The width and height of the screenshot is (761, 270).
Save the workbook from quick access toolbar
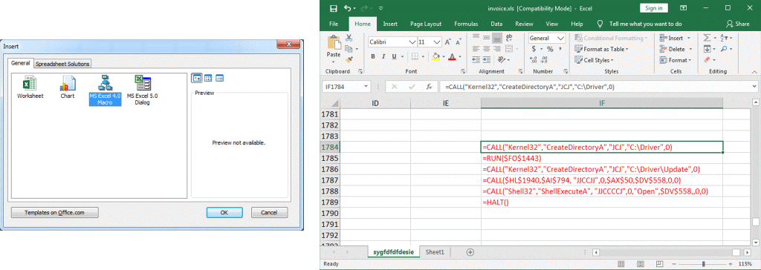[334, 8]
